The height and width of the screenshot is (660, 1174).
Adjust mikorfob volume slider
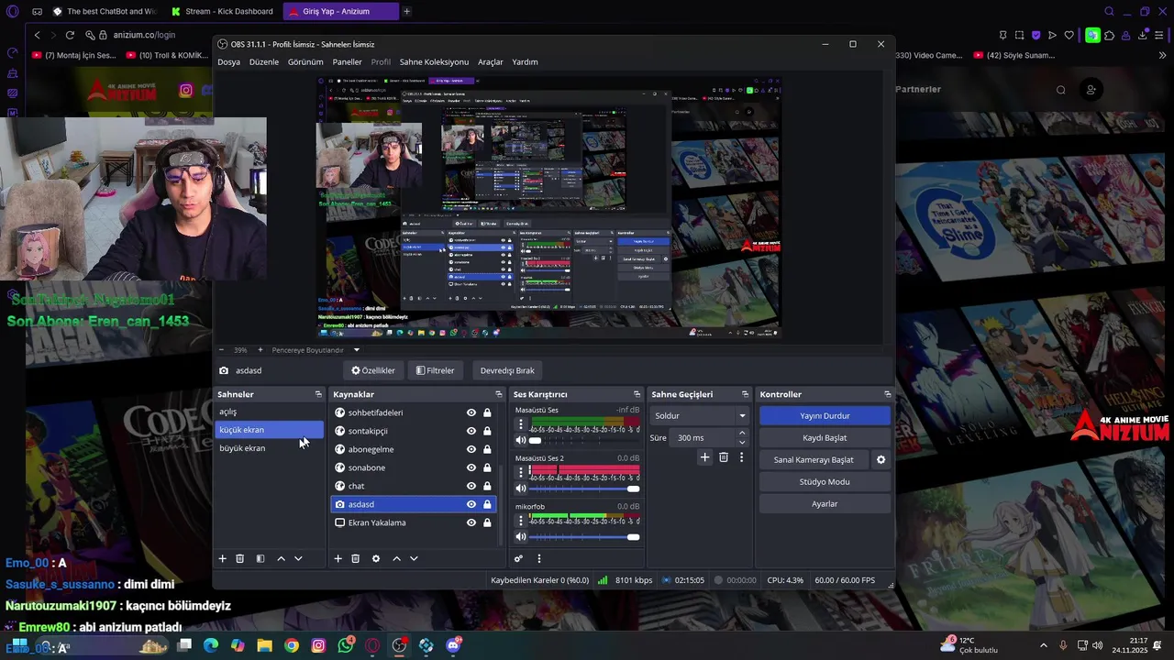click(x=583, y=537)
